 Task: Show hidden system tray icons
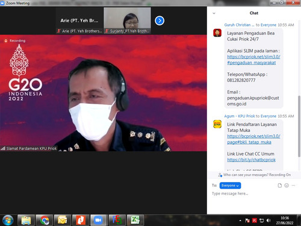(x=240, y=221)
